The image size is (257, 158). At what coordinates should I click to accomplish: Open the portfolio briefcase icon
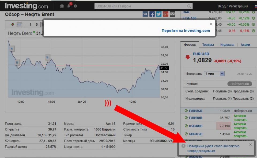click(62, 6)
